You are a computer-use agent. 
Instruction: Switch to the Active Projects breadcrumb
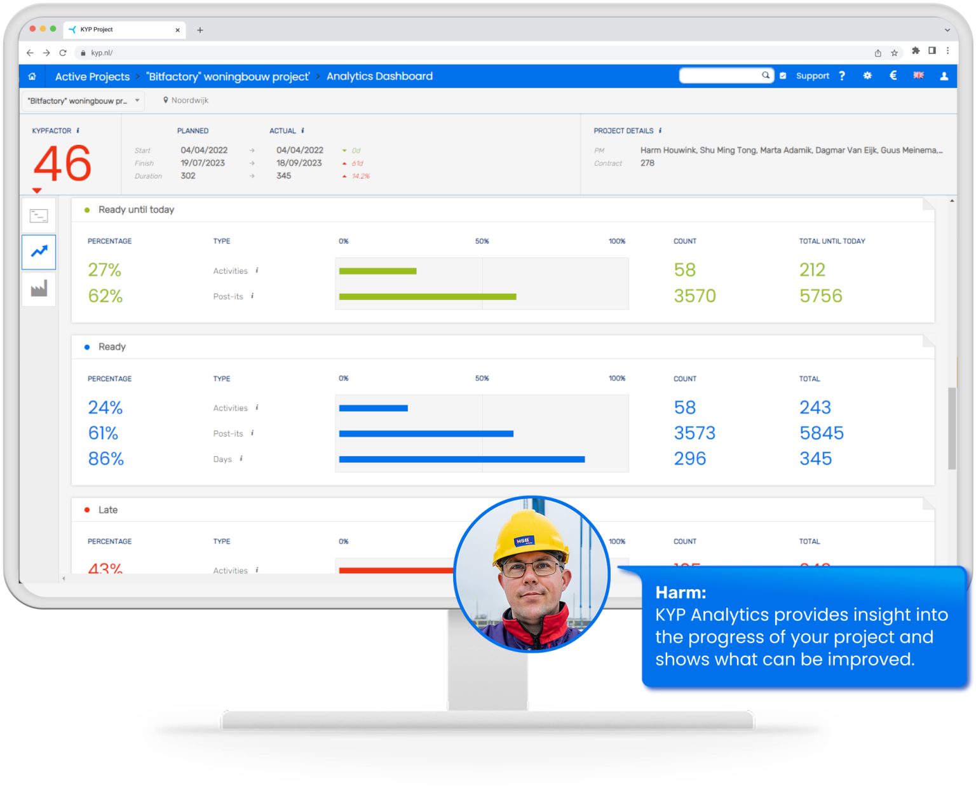pyautogui.click(x=91, y=76)
